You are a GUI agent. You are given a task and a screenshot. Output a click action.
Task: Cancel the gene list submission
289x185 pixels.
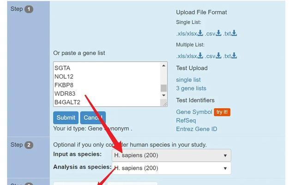coord(93,117)
